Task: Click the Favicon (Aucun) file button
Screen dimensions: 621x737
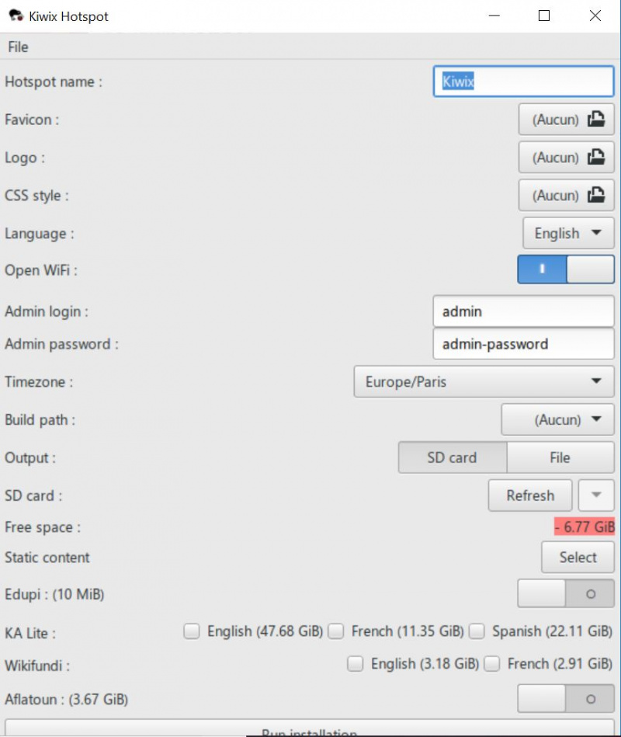Action: tap(567, 120)
